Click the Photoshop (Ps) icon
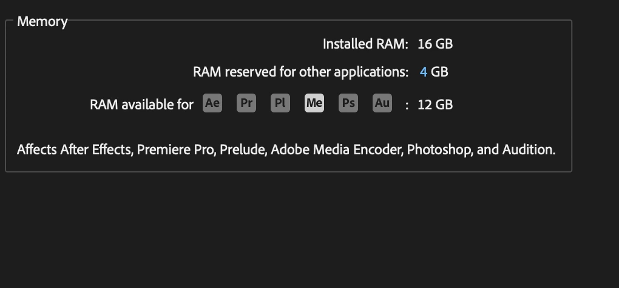619x288 pixels. [x=348, y=103]
